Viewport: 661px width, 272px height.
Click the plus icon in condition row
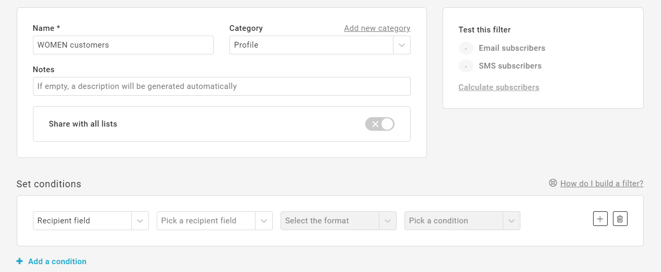[600, 219]
